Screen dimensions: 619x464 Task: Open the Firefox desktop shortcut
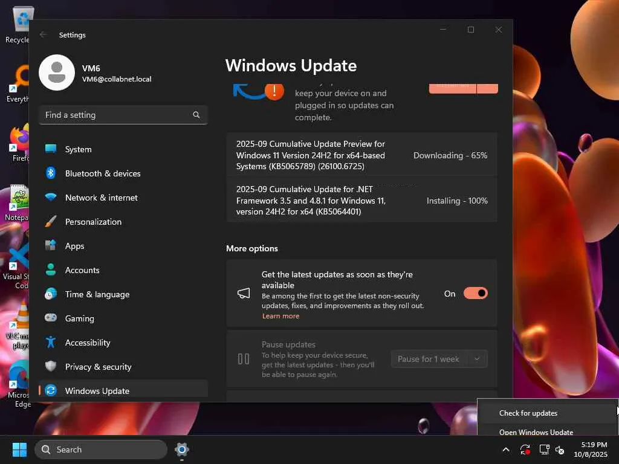19,144
